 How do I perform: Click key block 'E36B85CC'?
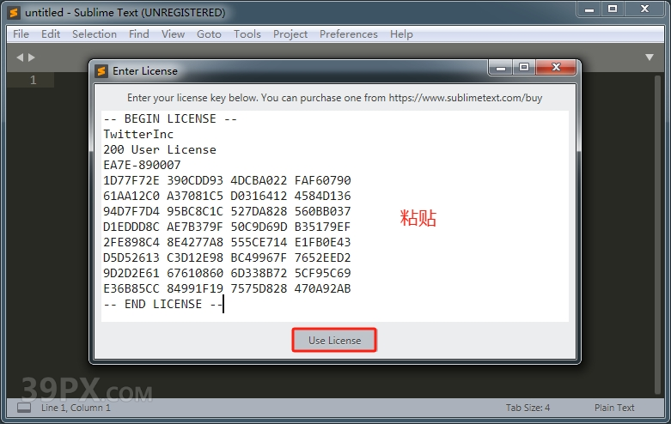coord(131,288)
